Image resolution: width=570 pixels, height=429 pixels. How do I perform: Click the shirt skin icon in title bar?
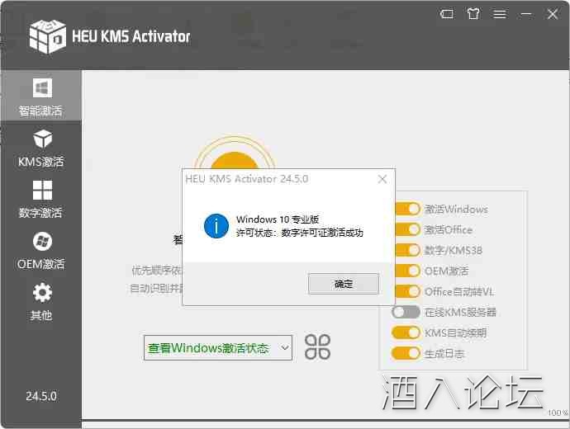[473, 14]
